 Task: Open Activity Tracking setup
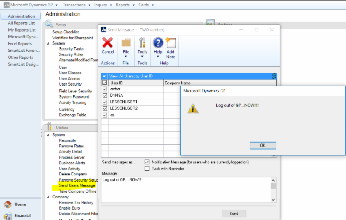tap(73, 102)
